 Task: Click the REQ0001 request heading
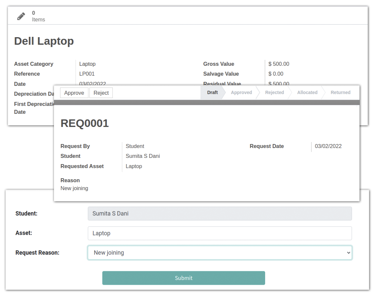(85, 123)
